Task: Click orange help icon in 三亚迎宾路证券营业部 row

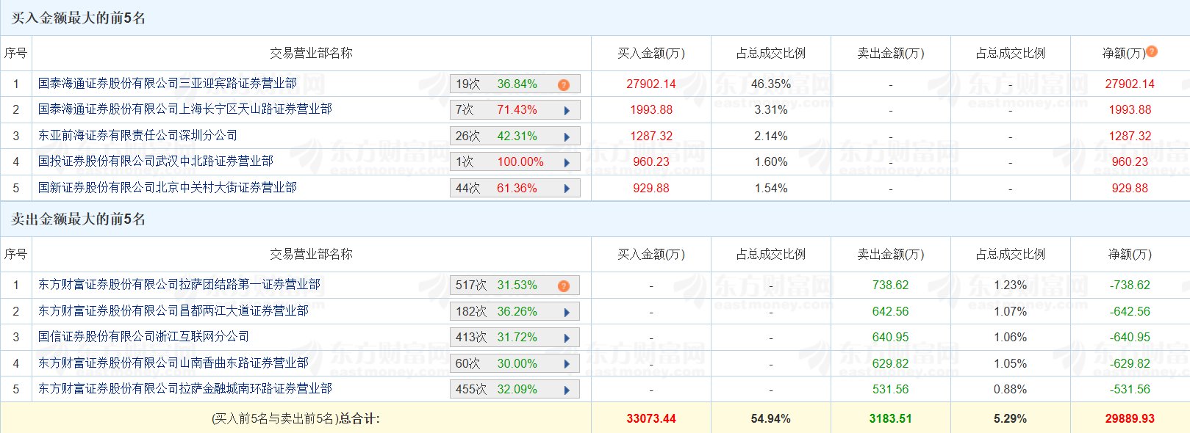Action: pyautogui.click(x=564, y=85)
